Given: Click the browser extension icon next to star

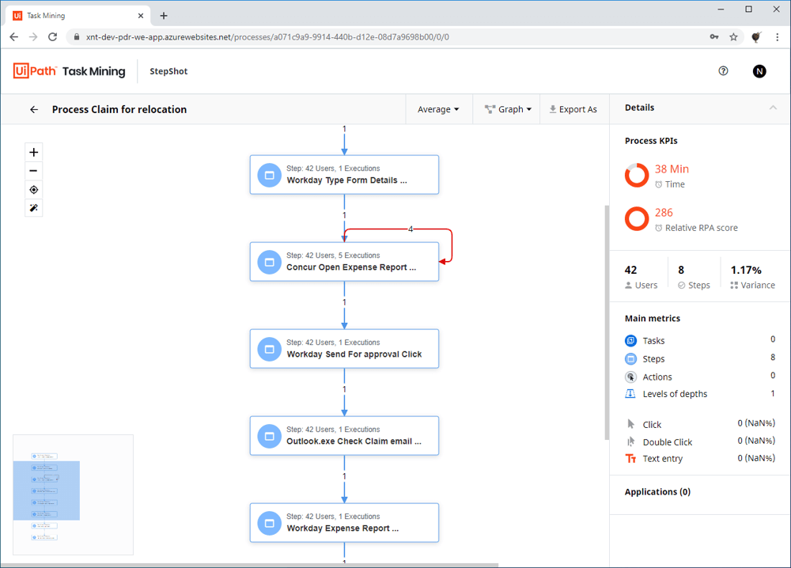Looking at the screenshot, I should (755, 37).
